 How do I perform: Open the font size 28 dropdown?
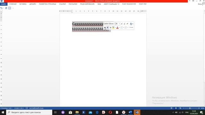tap(119, 24)
